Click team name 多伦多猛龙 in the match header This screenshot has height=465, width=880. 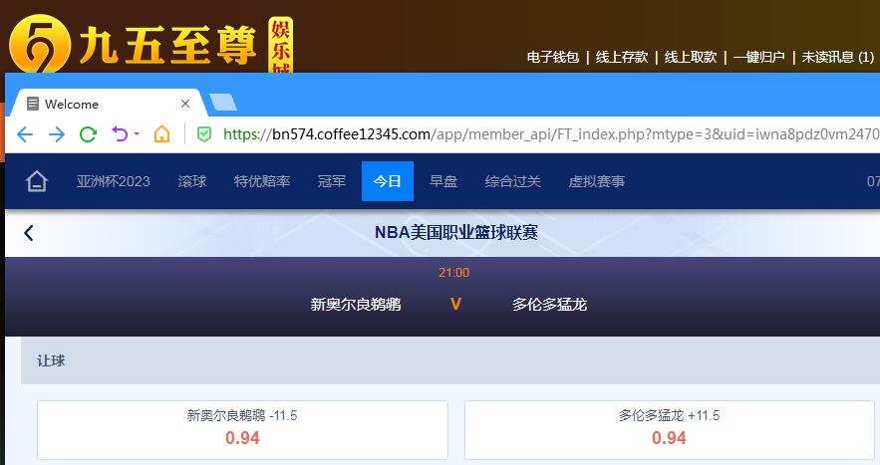[x=549, y=305]
